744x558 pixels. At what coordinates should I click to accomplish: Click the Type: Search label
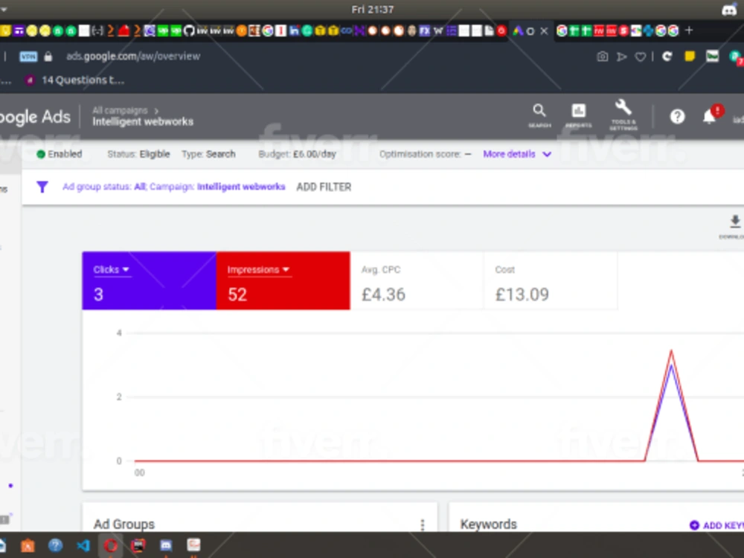pos(208,154)
